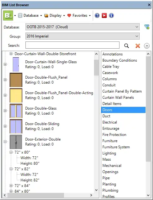
Task: Click the green BL logo button
Action: click(x=8, y=15)
